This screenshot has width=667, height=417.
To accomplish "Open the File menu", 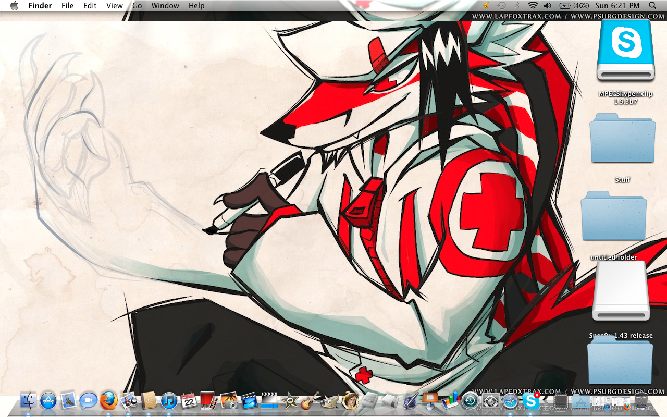I will pyautogui.click(x=67, y=6).
